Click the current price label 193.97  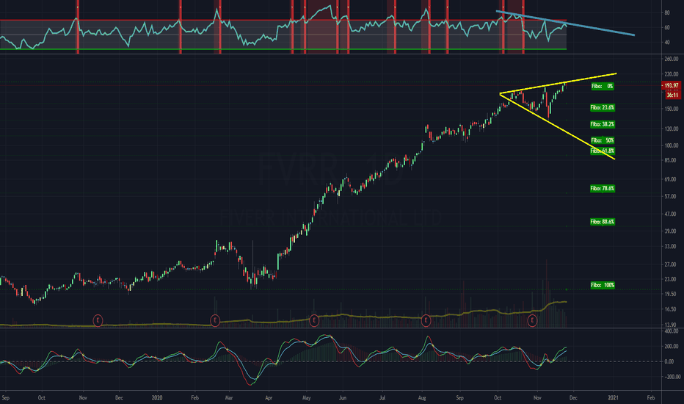click(x=672, y=86)
